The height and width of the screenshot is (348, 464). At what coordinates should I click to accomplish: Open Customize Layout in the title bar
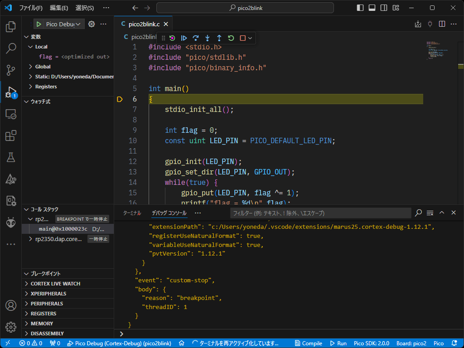coord(396,8)
